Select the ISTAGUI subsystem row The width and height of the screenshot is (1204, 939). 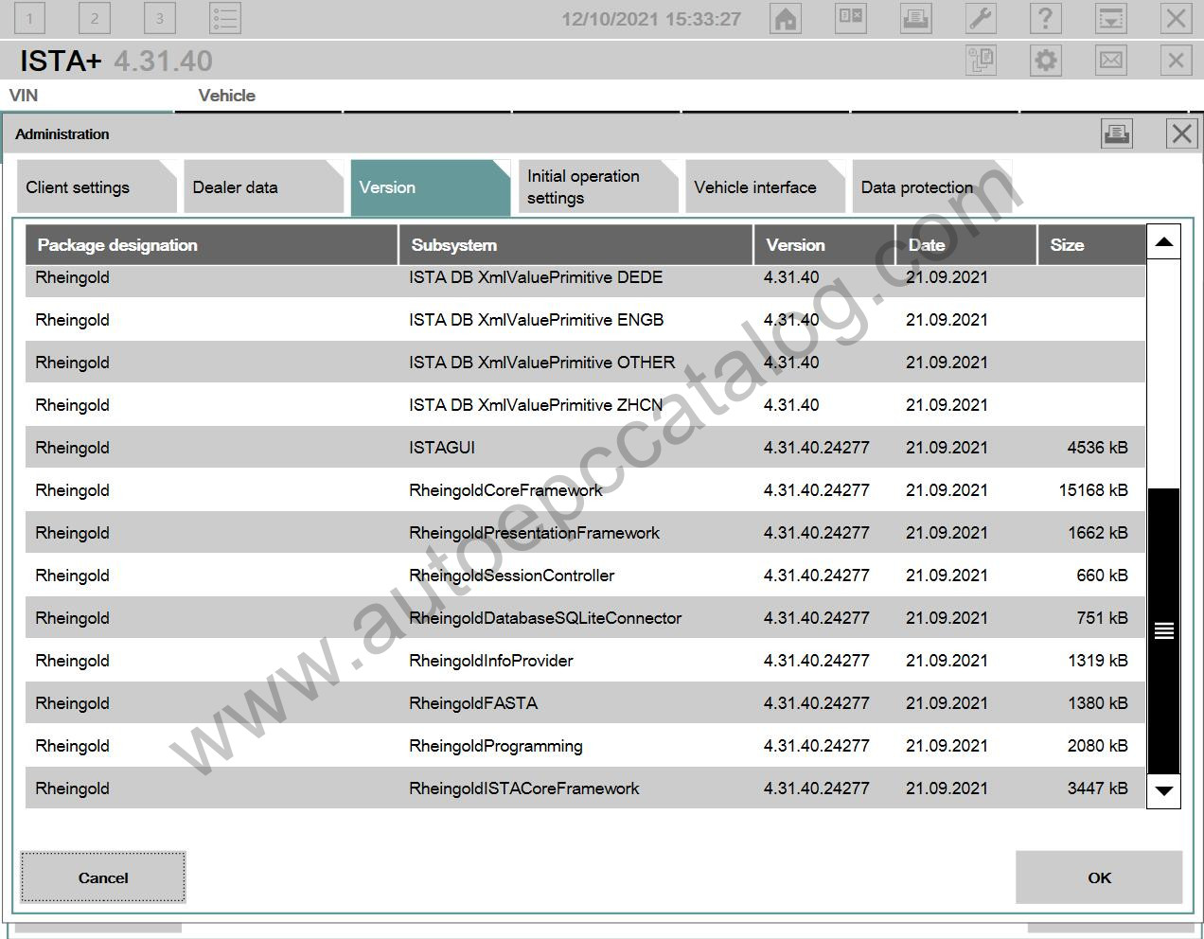(x=585, y=448)
